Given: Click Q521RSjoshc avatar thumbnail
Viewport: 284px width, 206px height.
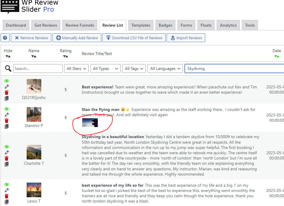Looking at the screenshot, I should pyautogui.click(x=34, y=86).
